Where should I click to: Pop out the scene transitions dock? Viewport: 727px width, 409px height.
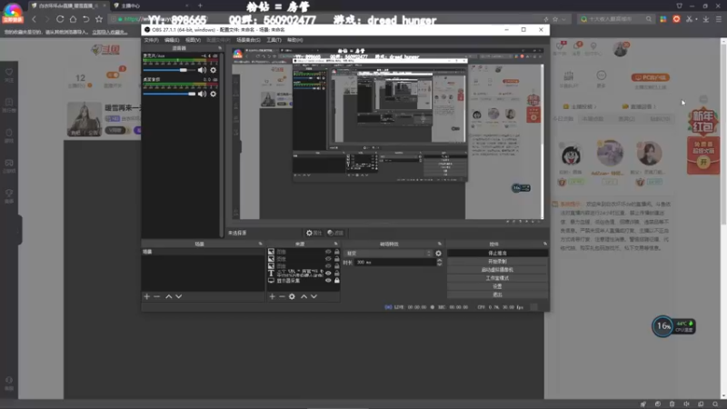[440, 244]
